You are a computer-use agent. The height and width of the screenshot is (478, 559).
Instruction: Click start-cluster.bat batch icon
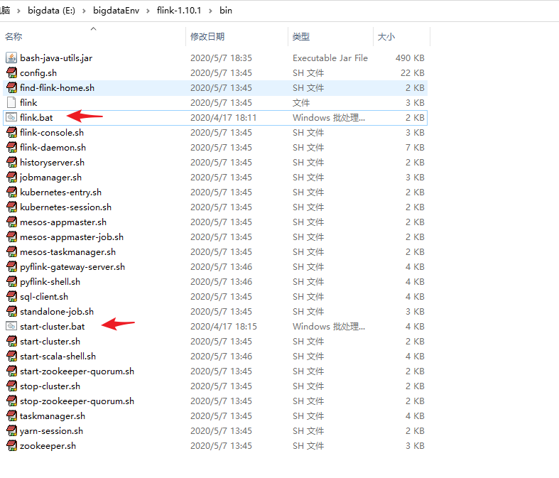click(x=11, y=327)
